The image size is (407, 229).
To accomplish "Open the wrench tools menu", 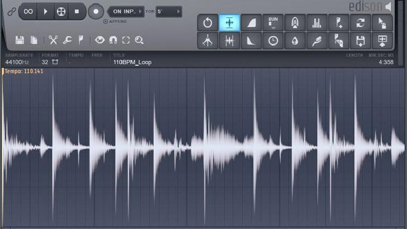I will pyautogui.click(x=67, y=40).
